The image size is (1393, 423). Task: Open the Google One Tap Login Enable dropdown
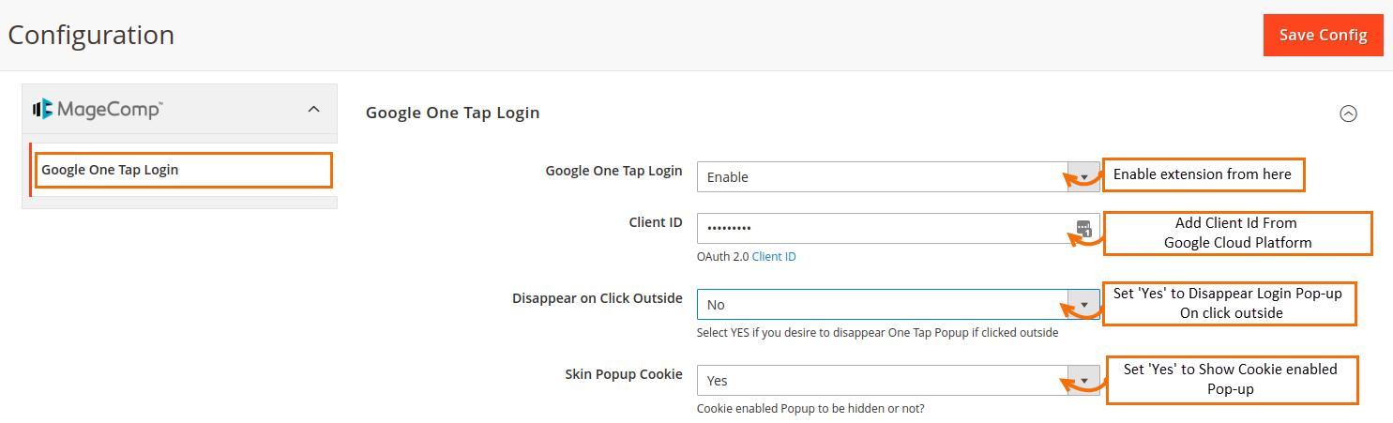(898, 176)
